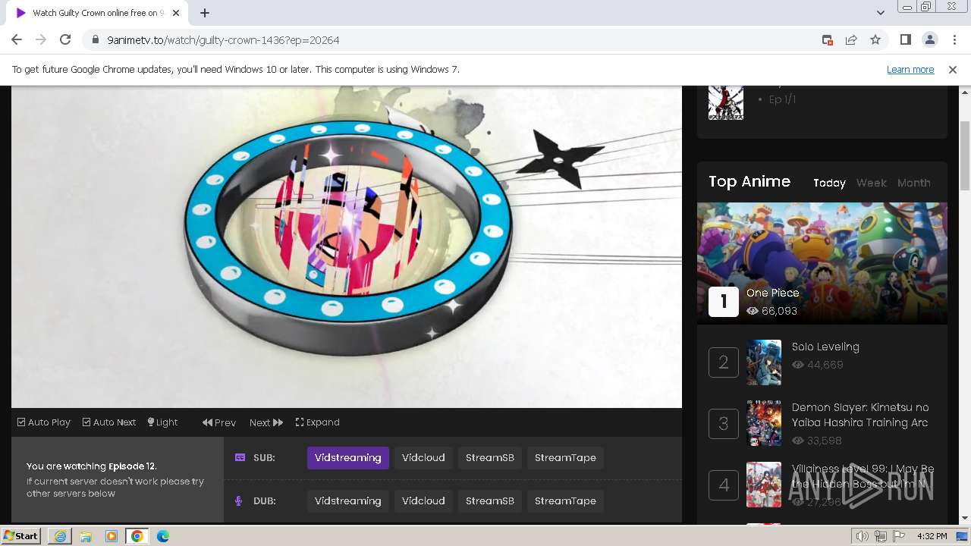Screen dimensions: 971x546
Task: Select DUB StreamTape server
Action: [565, 501]
